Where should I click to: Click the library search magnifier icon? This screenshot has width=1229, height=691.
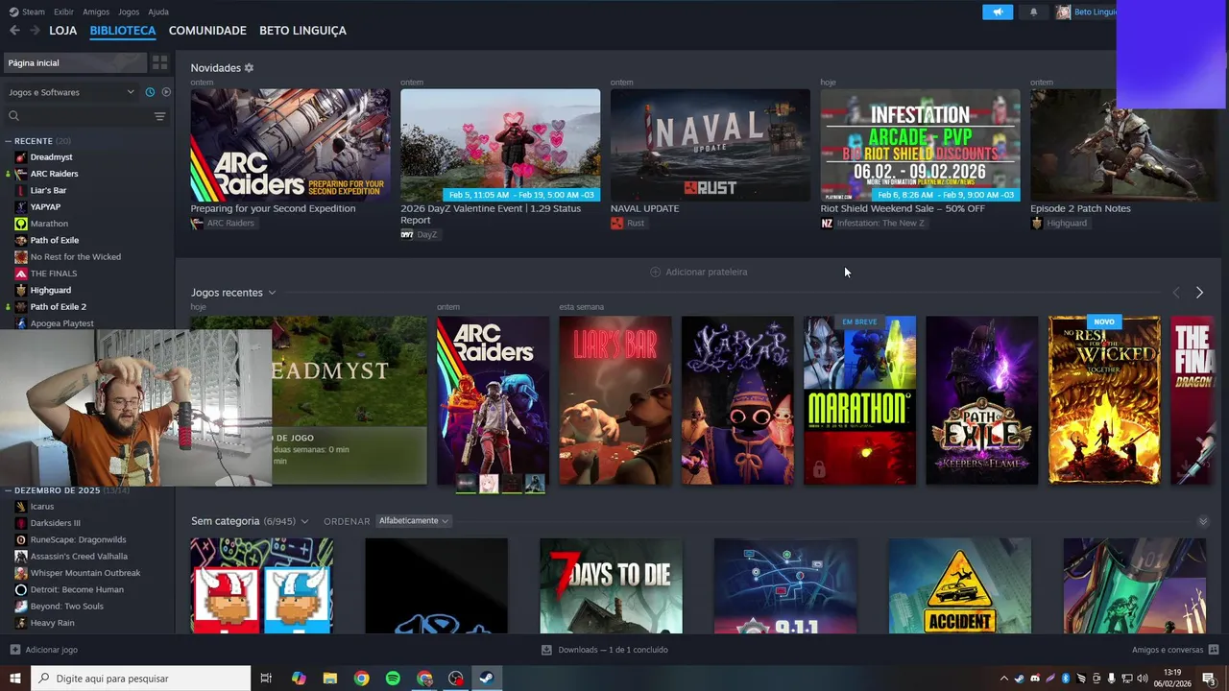click(x=13, y=116)
